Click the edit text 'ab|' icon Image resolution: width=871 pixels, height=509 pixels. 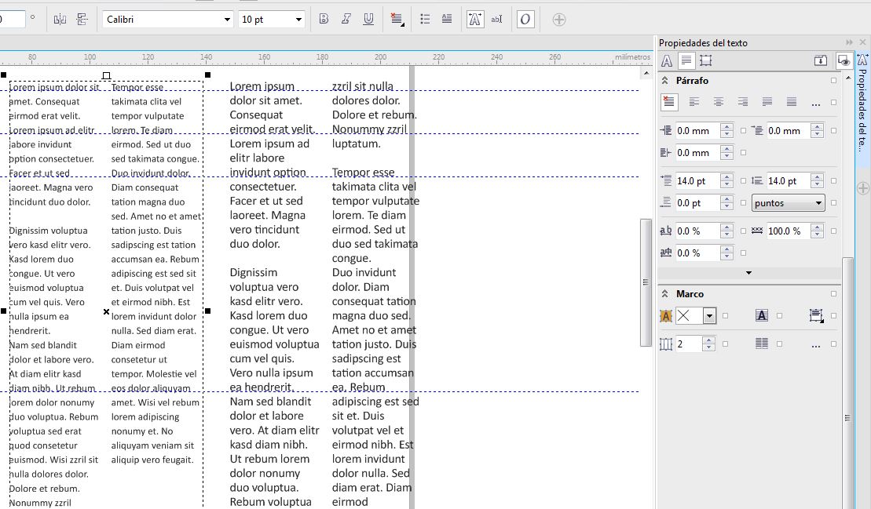496,20
